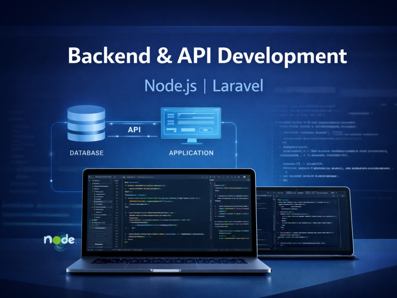Click the node logo
Image resolution: width=397 pixels, height=298 pixels.
pos(60,241)
